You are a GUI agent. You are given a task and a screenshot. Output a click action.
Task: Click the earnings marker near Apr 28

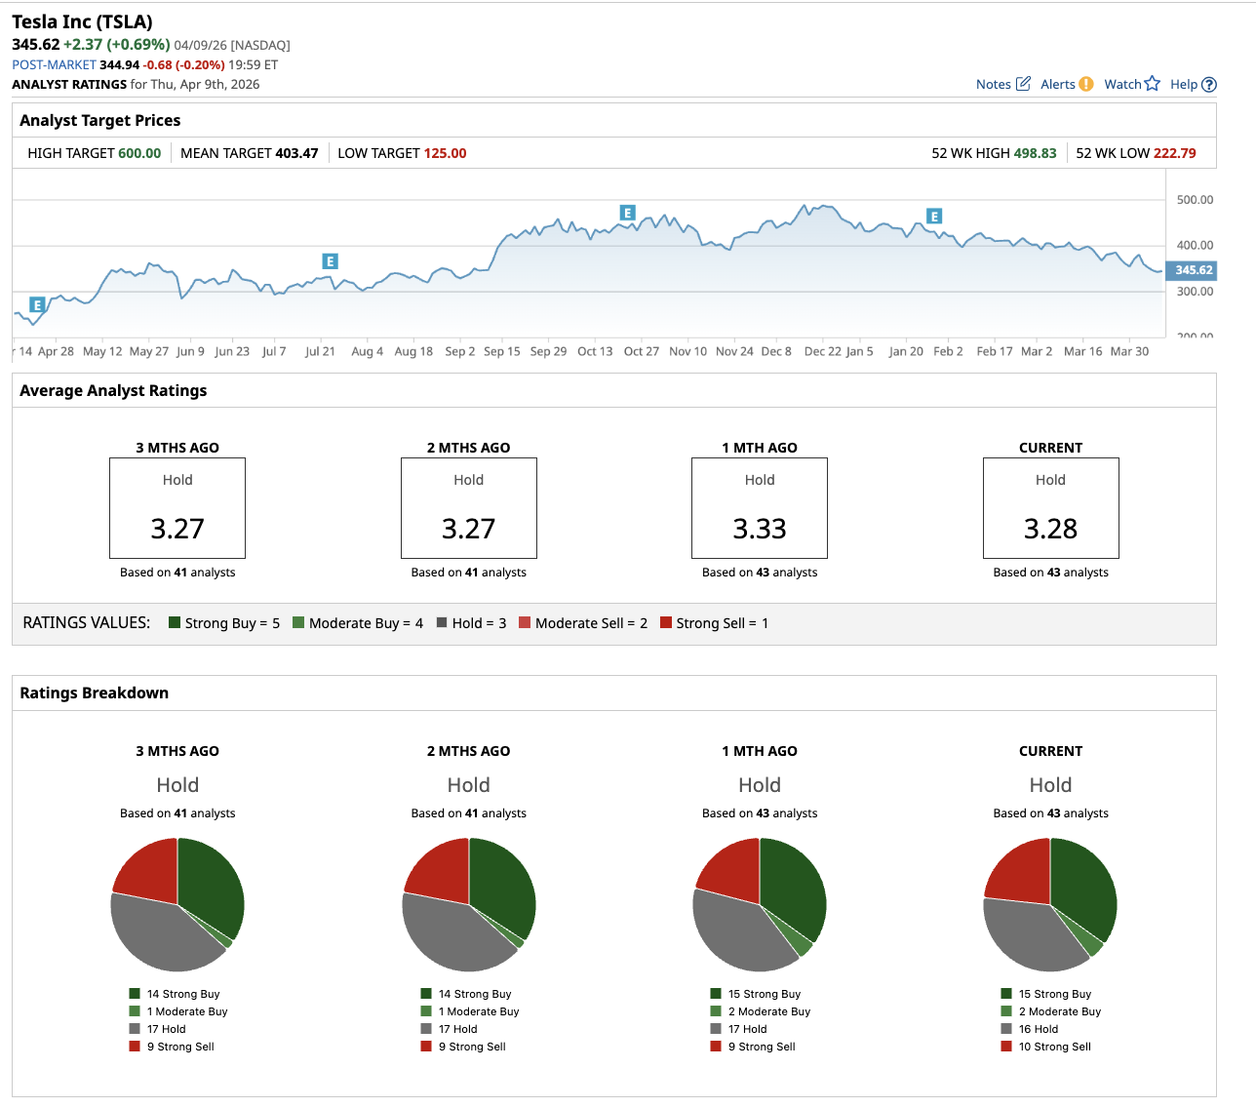[37, 305]
